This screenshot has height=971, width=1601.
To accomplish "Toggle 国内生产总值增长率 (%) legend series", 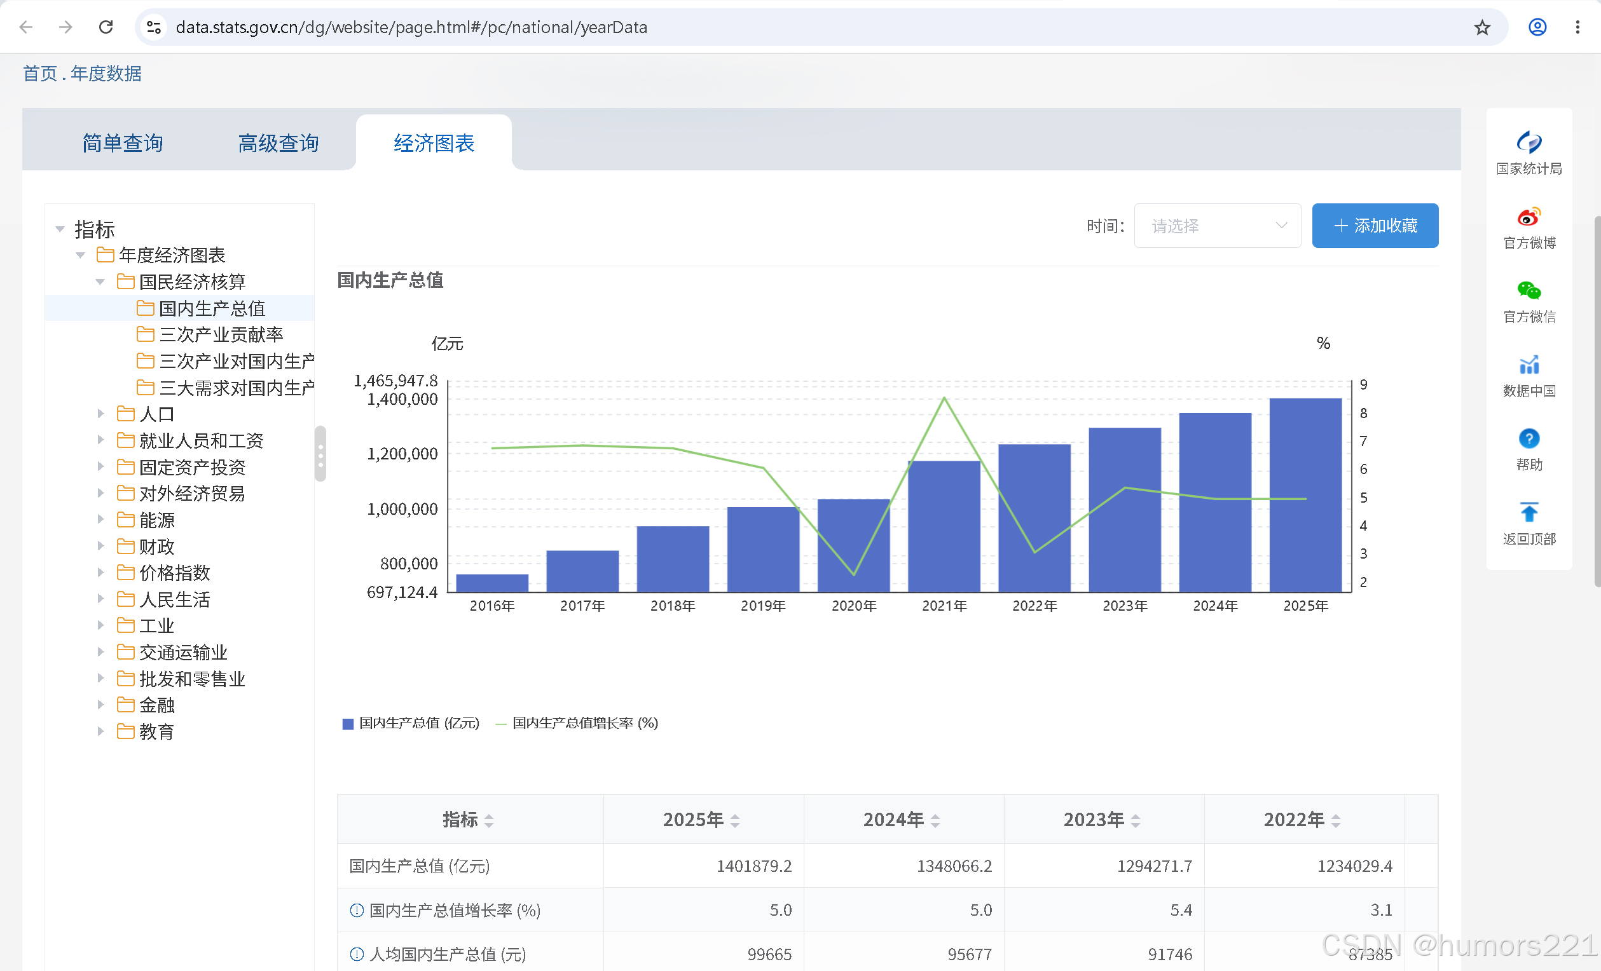I will pos(577,723).
